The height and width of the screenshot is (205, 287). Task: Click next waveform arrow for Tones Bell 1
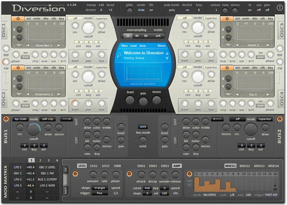59,45
